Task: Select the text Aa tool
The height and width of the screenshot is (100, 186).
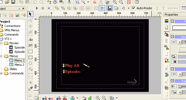Action: (31, 40)
